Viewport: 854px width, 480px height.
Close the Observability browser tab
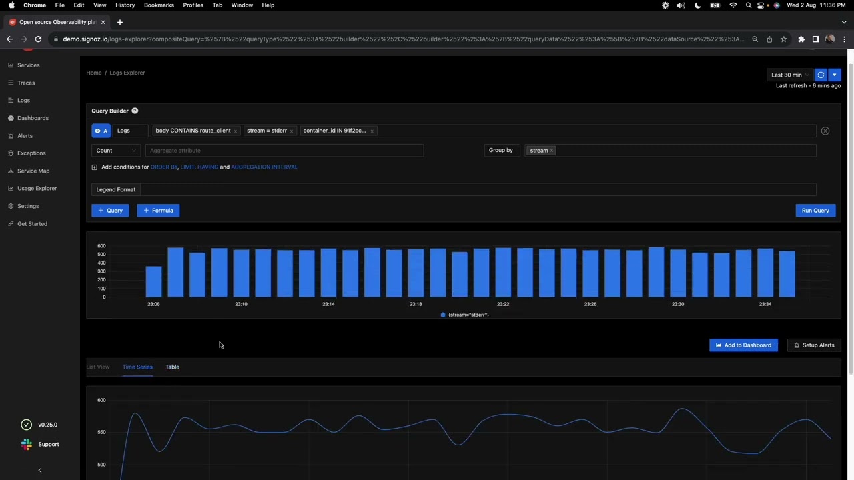click(x=103, y=22)
